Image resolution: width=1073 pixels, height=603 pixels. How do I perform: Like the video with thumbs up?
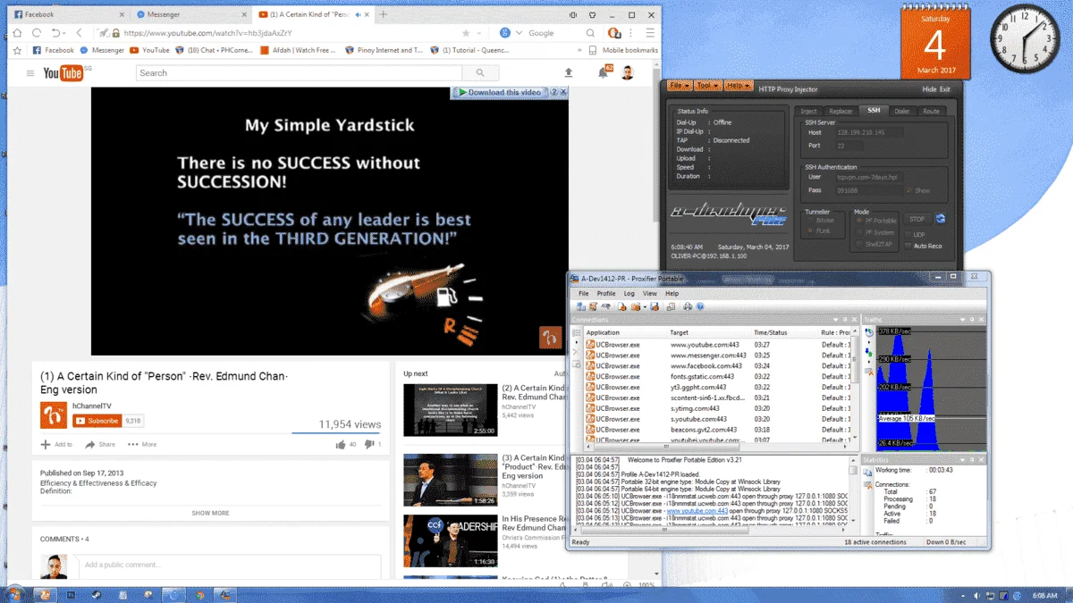pos(341,444)
